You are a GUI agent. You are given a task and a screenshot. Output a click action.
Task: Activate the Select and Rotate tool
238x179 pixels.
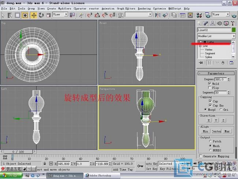tap(41, 15)
